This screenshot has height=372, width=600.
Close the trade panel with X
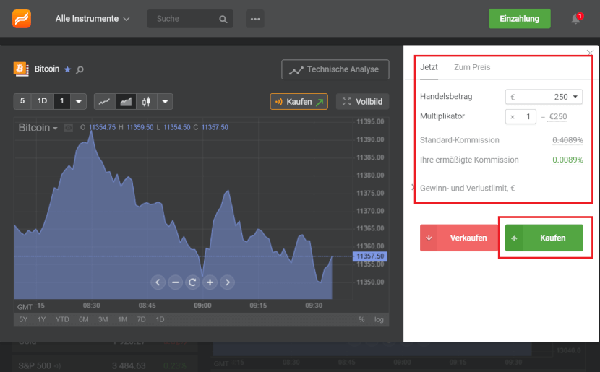(590, 53)
